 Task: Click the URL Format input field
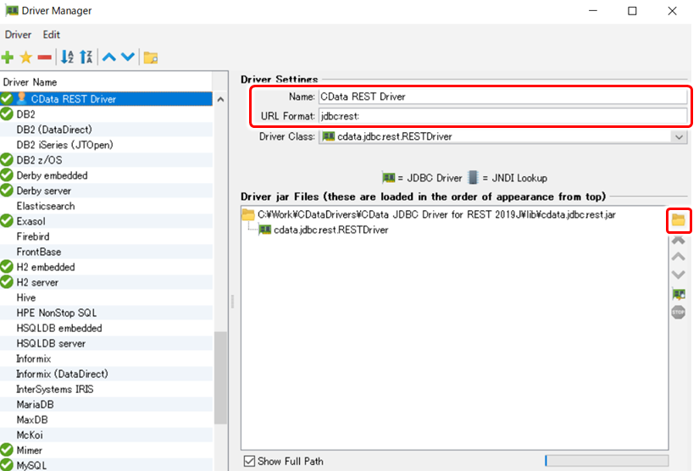click(x=502, y=116)
